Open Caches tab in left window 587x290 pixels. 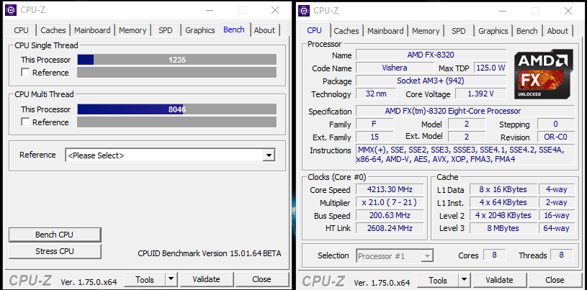pyautogui.click(x=53, y=30)
